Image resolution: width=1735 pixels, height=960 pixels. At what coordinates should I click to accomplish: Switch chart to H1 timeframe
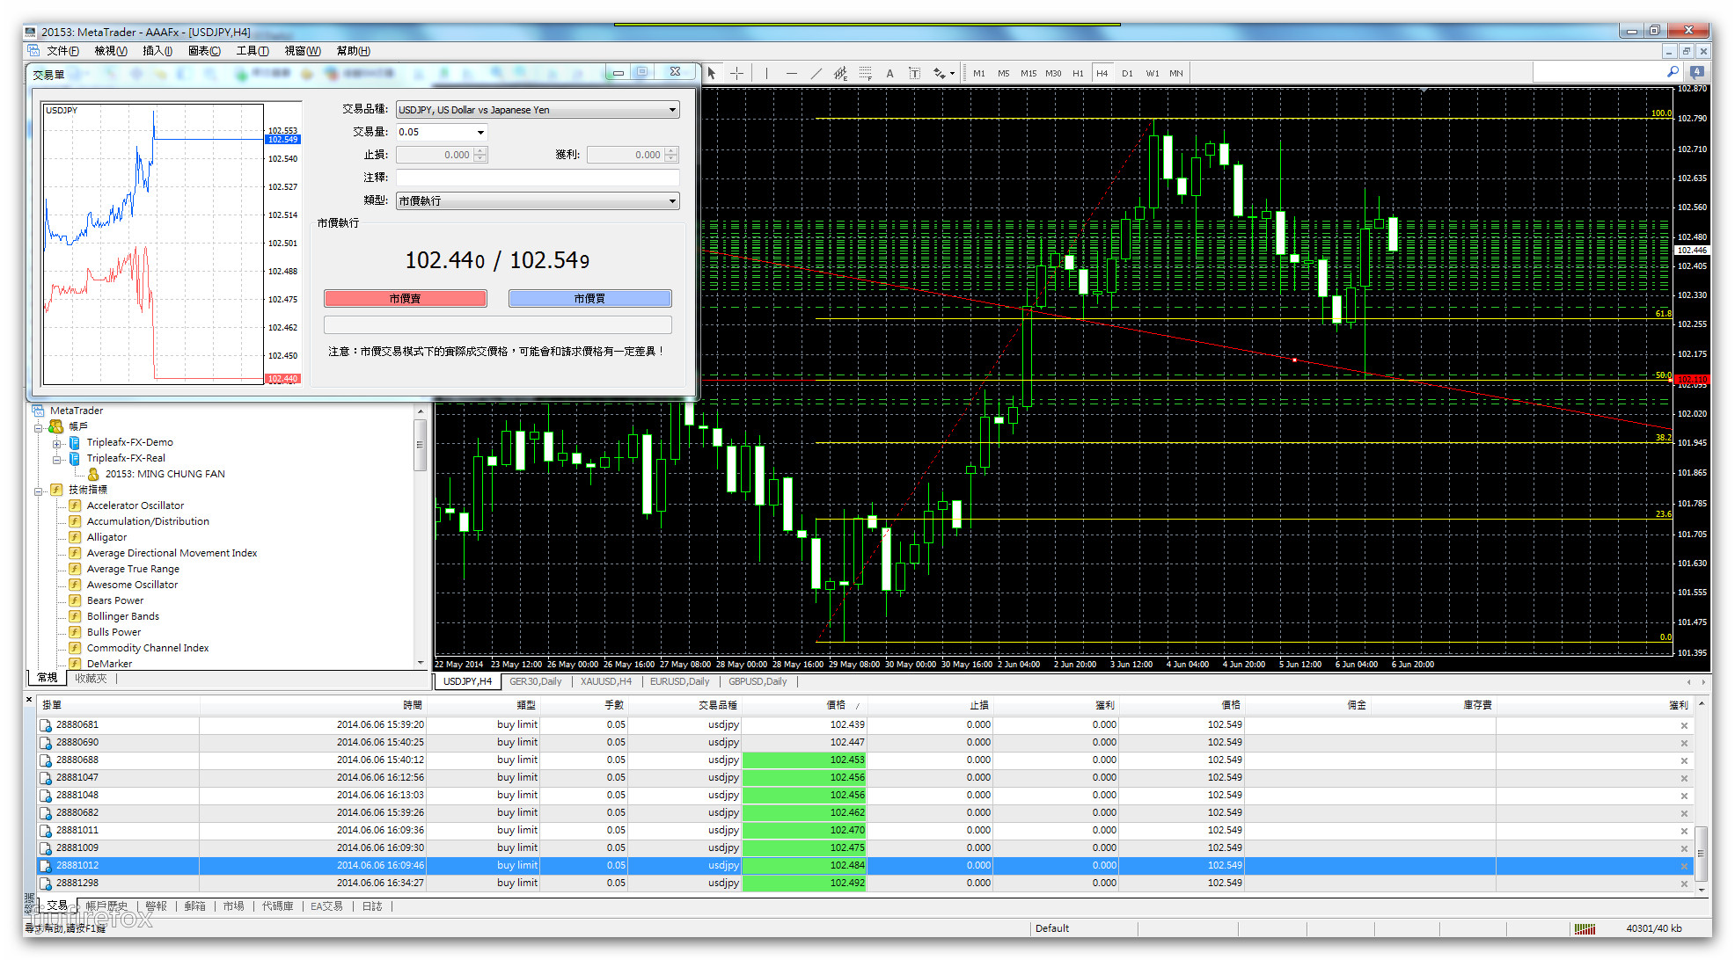[x=1078, y=73]
